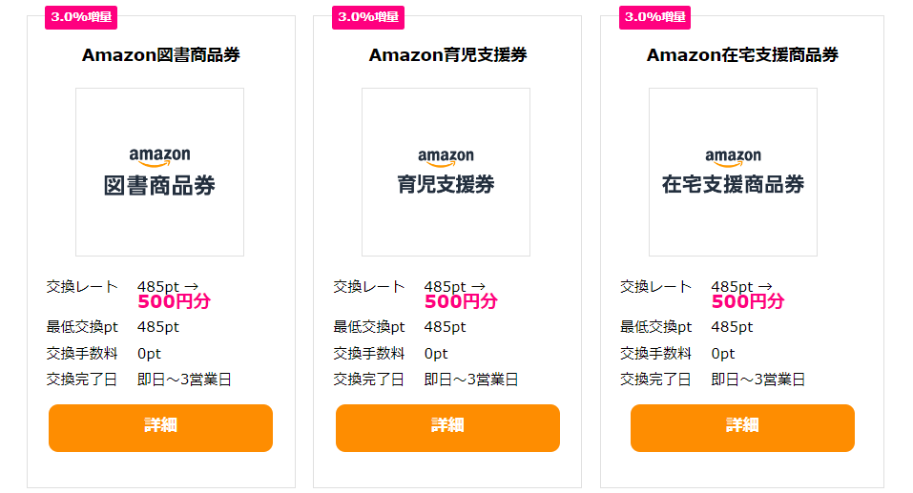
Task: Click 500円分 rate text on 在宅支援商品券 card
Action: [748, 301]
